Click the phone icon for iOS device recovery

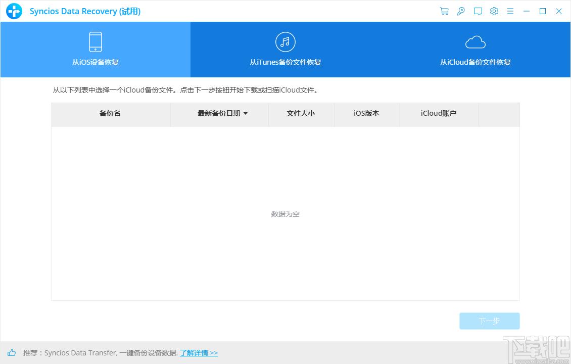click(96, 42)
